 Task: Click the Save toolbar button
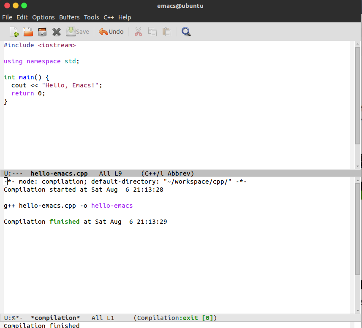click(x=78, y=32)
